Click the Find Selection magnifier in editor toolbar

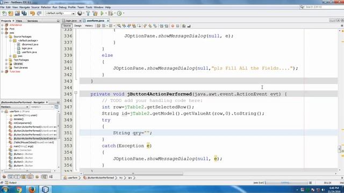coord(119,26)
